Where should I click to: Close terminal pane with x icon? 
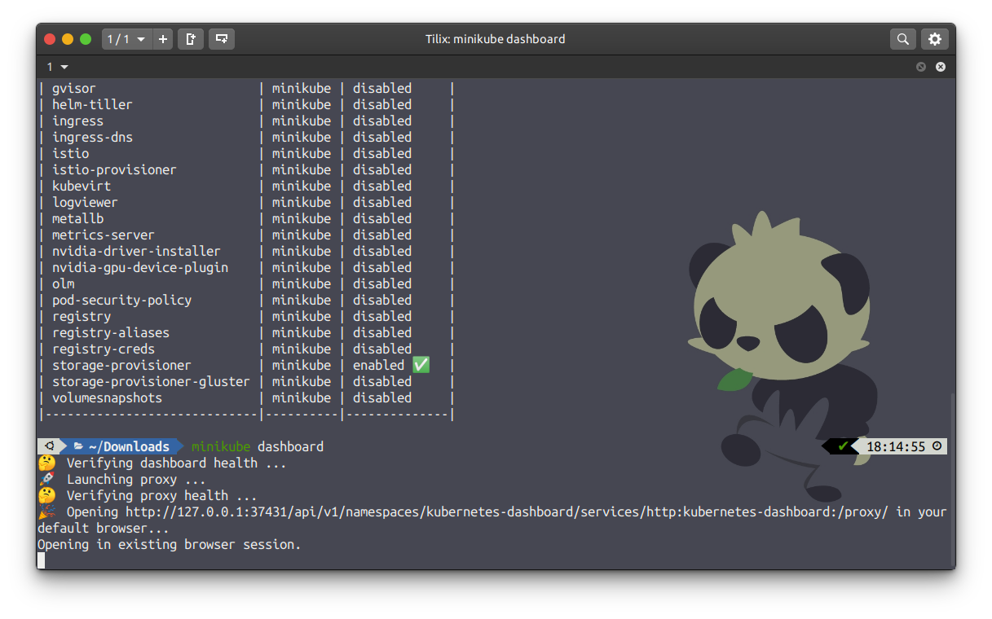click(941, 67)
